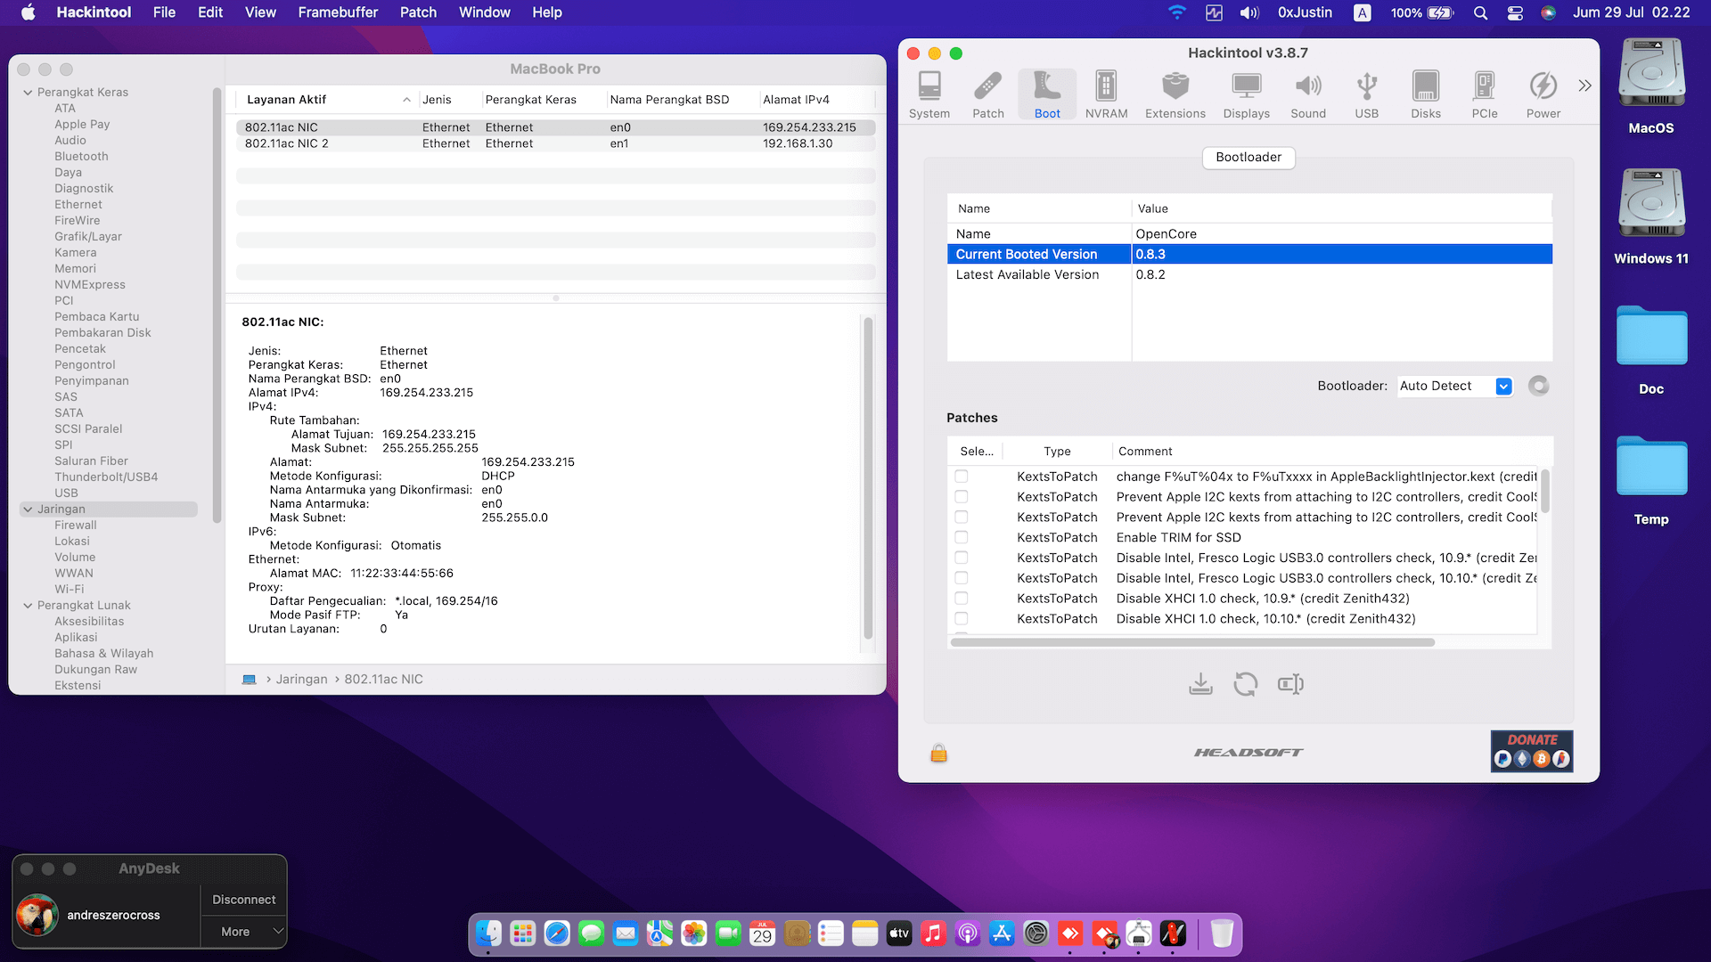Click the patches list horizontal scrollbar
Screen dimensions: 1711x962
click(1192, 642)
